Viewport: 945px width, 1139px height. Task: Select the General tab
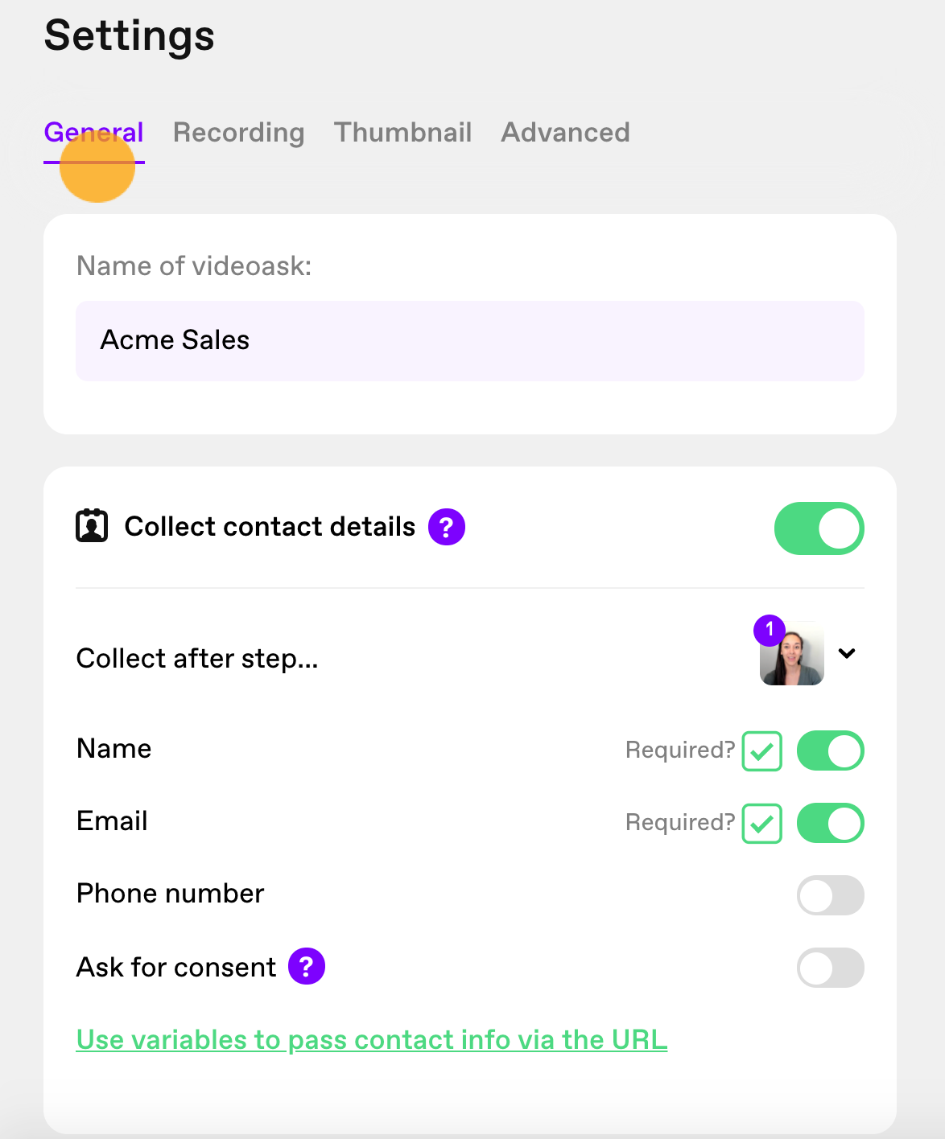click(x=94, y=133)
